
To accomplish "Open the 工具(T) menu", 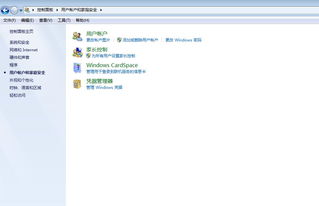I will tap(64, 20).
